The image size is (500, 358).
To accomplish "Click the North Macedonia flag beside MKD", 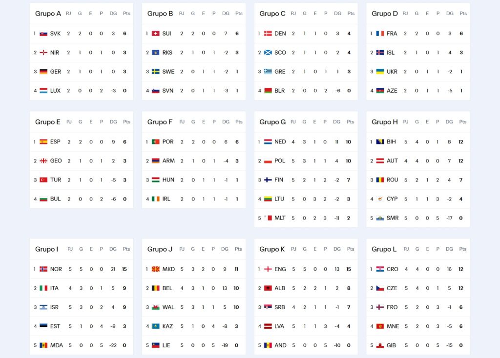I will pyautogui.click(x=156, y=269).
